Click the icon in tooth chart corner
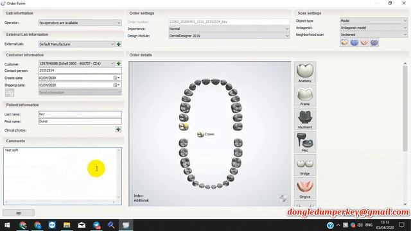This screenshot has height=231, width=411. coord(283,198)
